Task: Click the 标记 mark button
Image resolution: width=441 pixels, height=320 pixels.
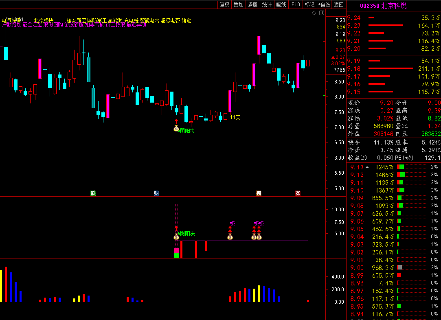Action: (309, 4)
